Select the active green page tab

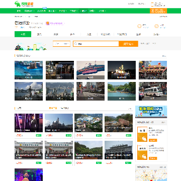click(23, 34)
